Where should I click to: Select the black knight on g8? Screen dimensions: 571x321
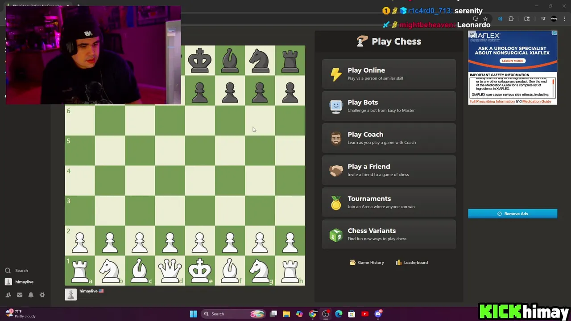coord(260,60)
